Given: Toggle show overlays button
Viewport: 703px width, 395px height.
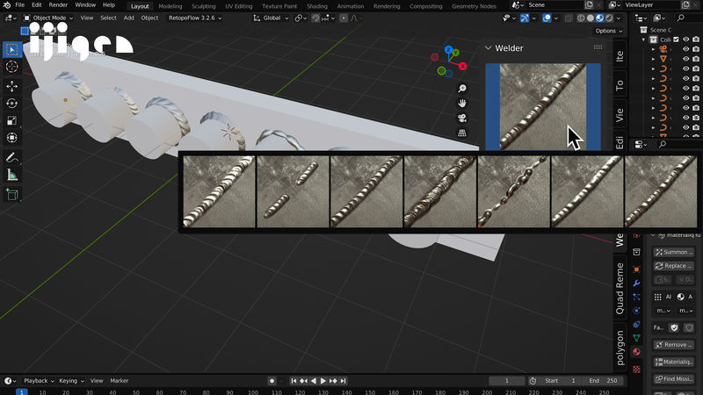Looking at the screenshot, I should [547, 18].
